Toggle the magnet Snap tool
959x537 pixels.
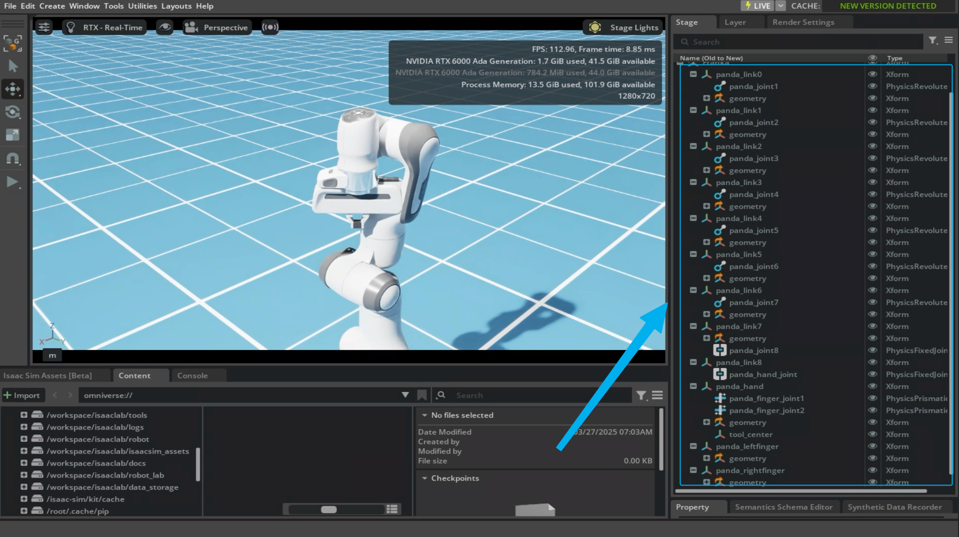tap(13, 158)
